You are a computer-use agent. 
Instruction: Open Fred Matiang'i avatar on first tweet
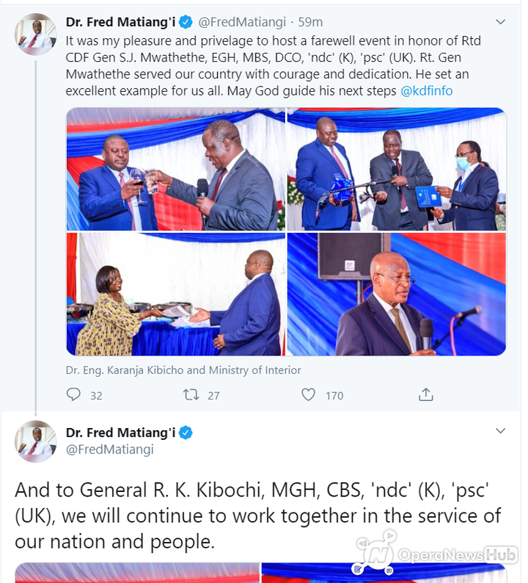click(36, 35)
